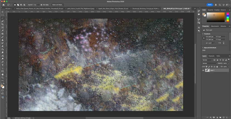The image size is (231, 119).
Task: Collapse the Transform section
Action: coord(203,34)
